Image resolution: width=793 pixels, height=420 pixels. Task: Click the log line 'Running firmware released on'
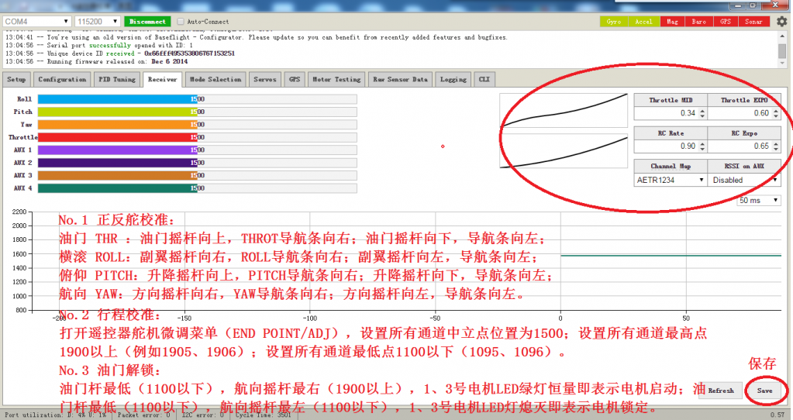tap(97, 62)
